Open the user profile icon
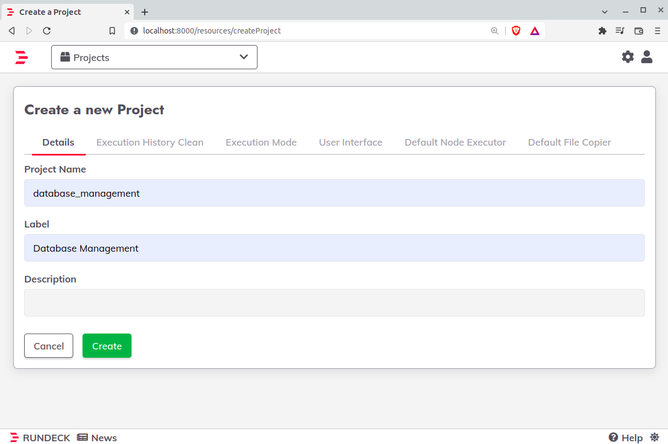The height and width of the screenshot is (444, 668). [x=647, y=57]
